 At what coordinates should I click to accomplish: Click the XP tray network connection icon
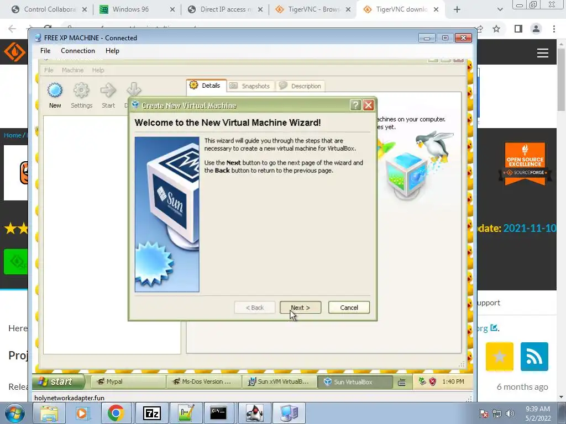pyautogui.click(x=422, y=381)
